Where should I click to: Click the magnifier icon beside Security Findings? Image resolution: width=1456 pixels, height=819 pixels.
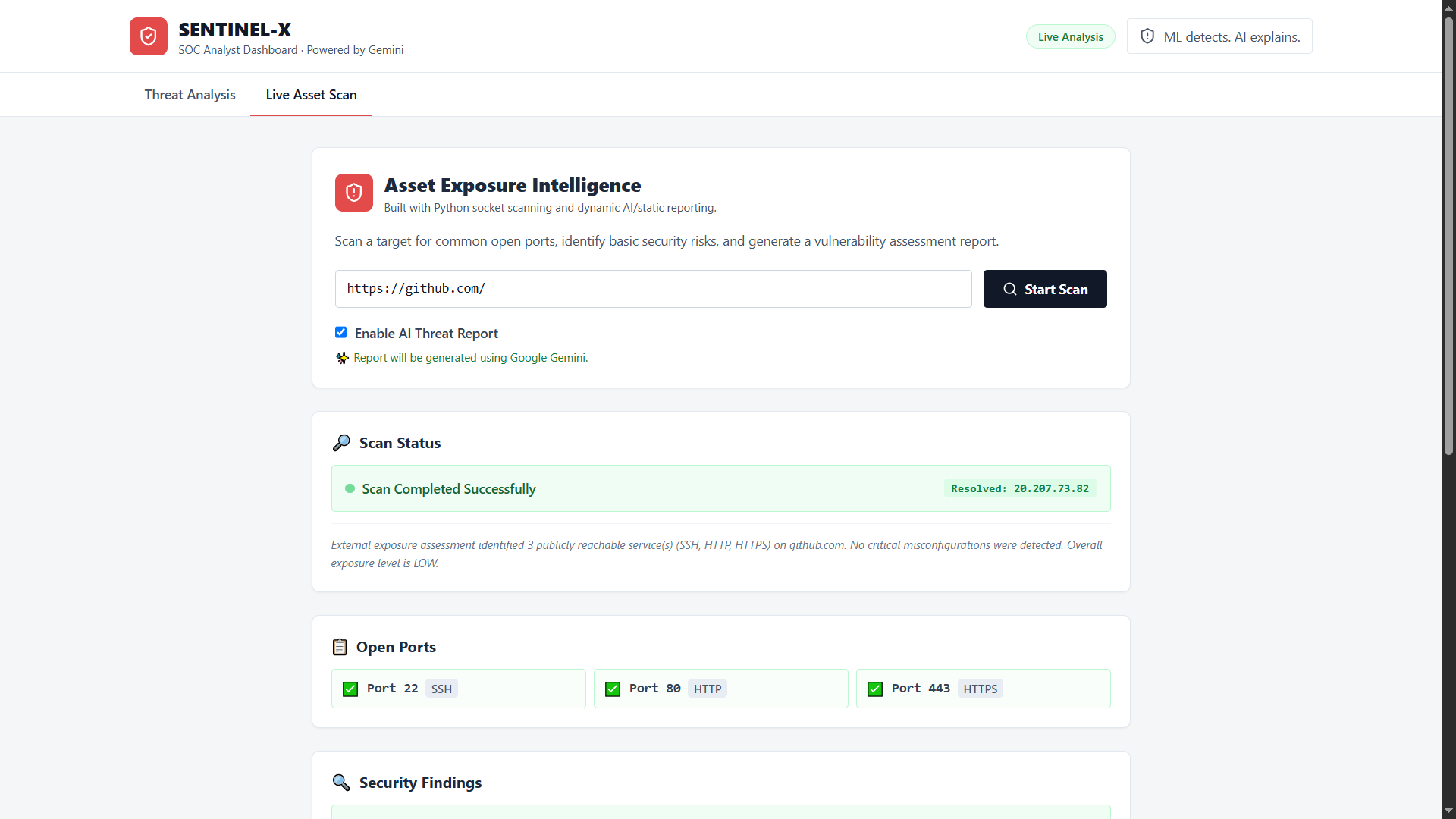click(341, 783)
